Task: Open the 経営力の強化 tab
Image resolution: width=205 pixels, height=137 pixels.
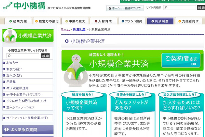Action: [x=47, y=21]
